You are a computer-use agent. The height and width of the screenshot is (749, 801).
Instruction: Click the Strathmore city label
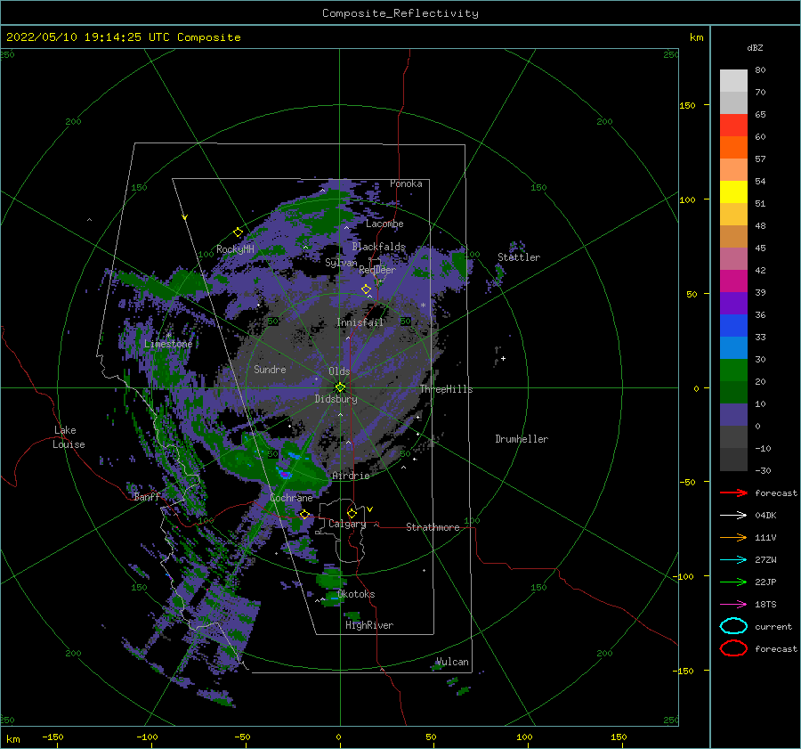[x=433, y=527]
